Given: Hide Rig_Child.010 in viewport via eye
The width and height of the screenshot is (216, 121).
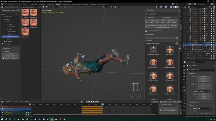Looking at the screenshot, I should [209, 45].
